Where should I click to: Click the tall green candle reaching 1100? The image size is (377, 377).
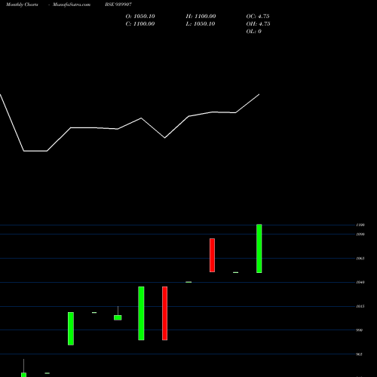click(x=259, y=248)
